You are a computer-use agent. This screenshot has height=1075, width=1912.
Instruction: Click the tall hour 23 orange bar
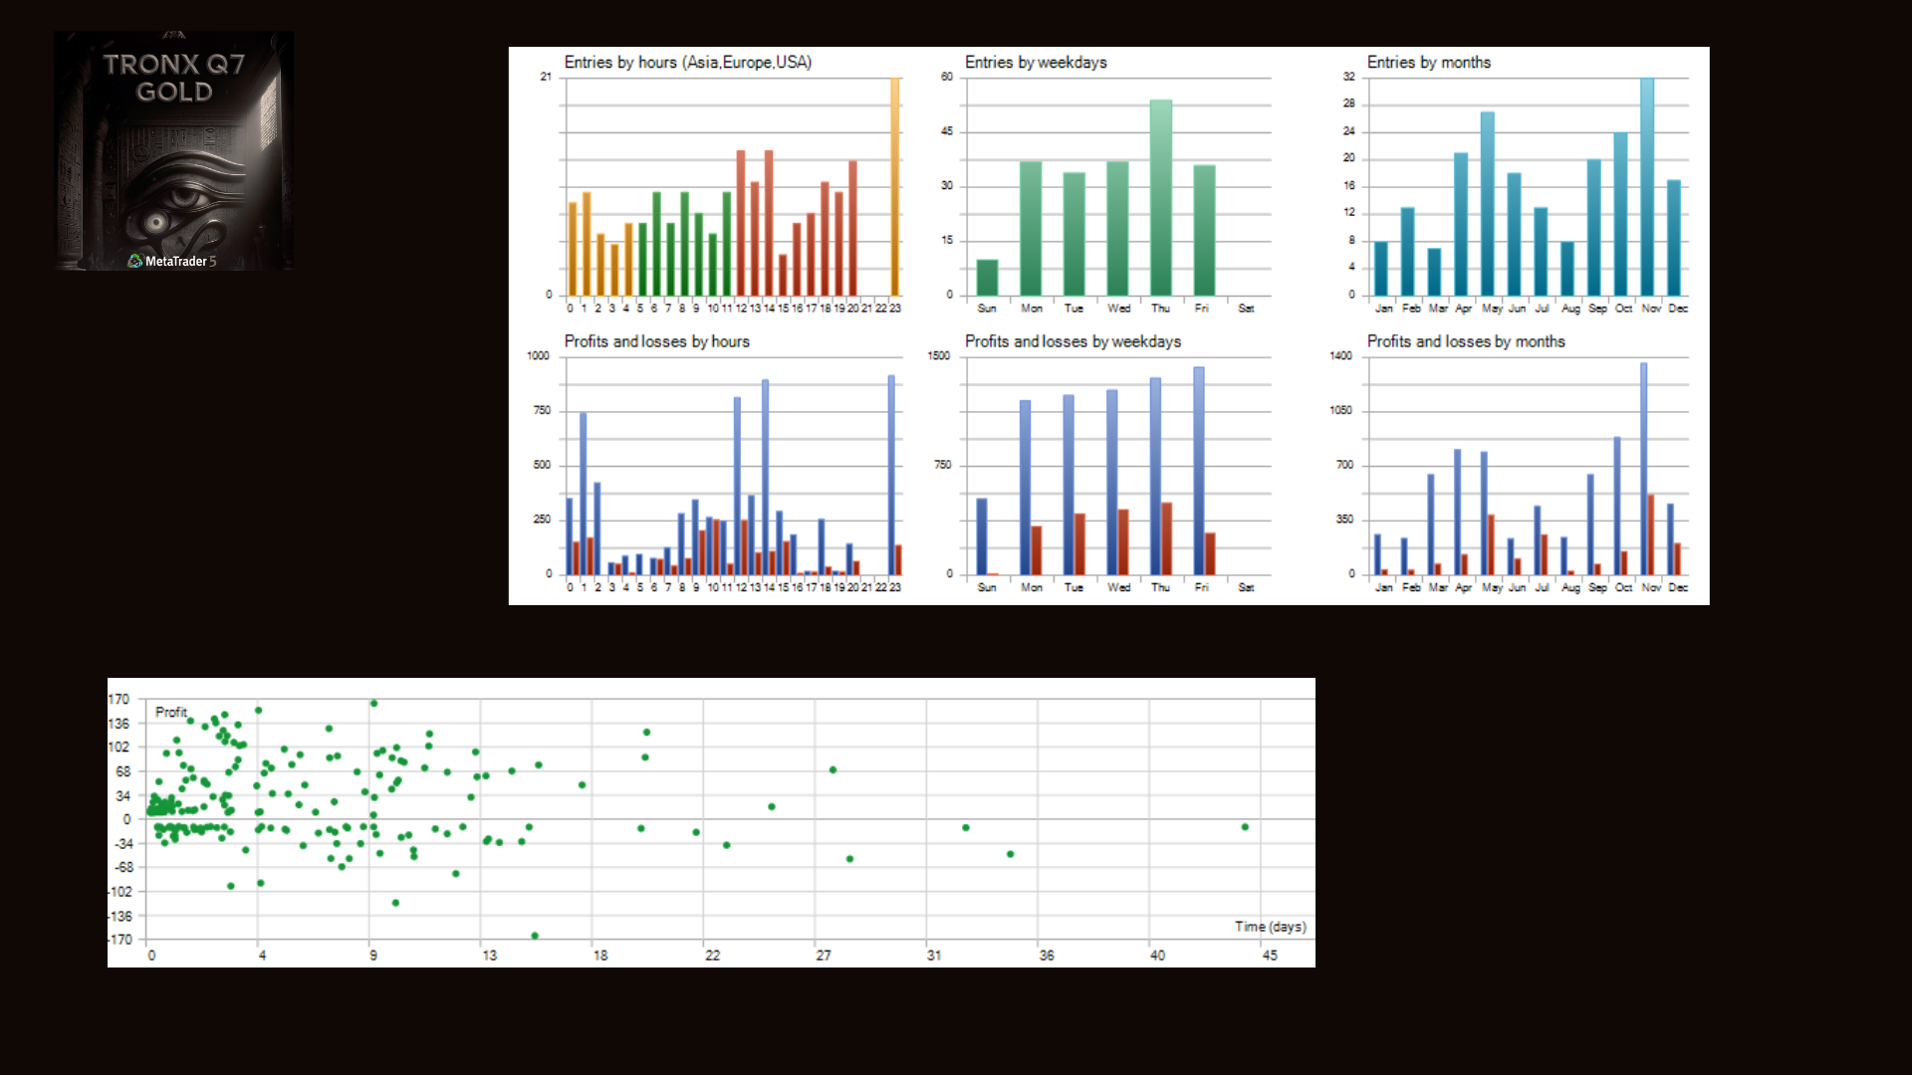[x=894, y=186]
